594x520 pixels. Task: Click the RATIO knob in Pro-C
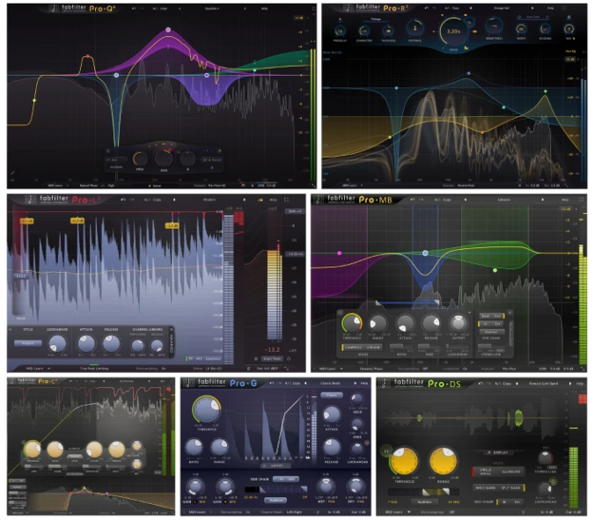(55, 450)
